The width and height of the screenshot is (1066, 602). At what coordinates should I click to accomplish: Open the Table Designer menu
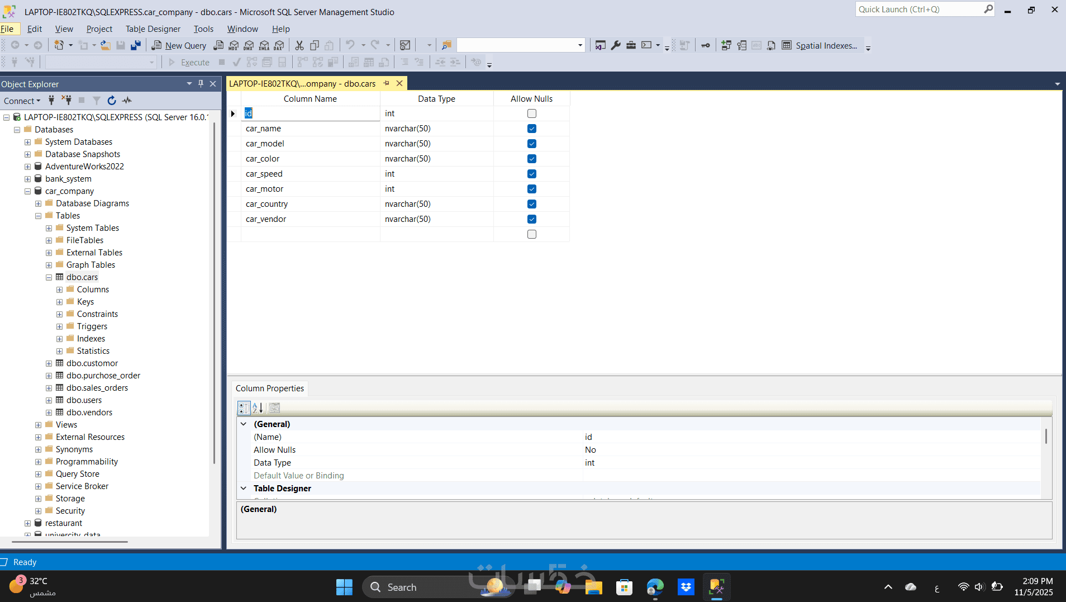tap(153, 29)
